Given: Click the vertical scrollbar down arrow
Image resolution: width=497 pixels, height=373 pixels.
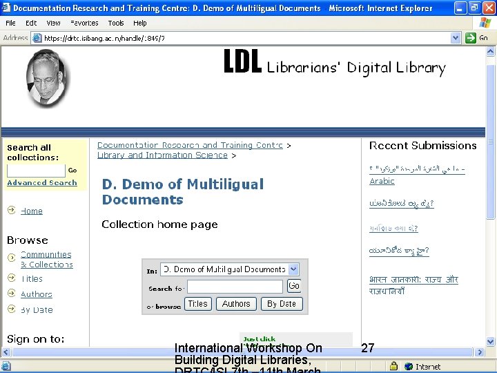Looking at the screenshot, I should point(490,341).
